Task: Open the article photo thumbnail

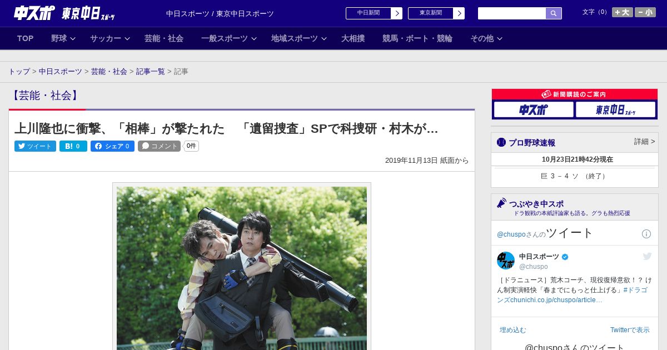Action: point(242,268)
